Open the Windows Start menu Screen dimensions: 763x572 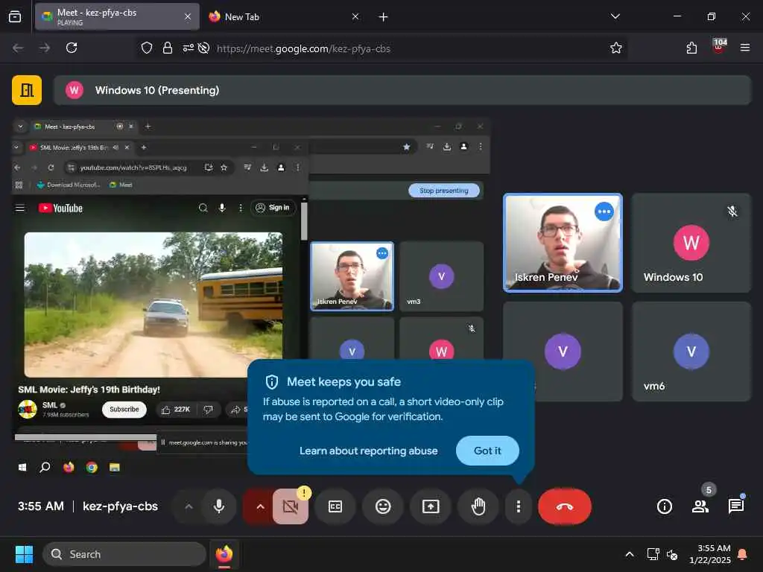point(24,554)
